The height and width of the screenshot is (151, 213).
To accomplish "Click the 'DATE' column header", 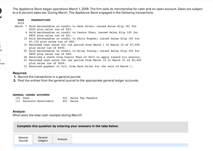I will (21, 20).
